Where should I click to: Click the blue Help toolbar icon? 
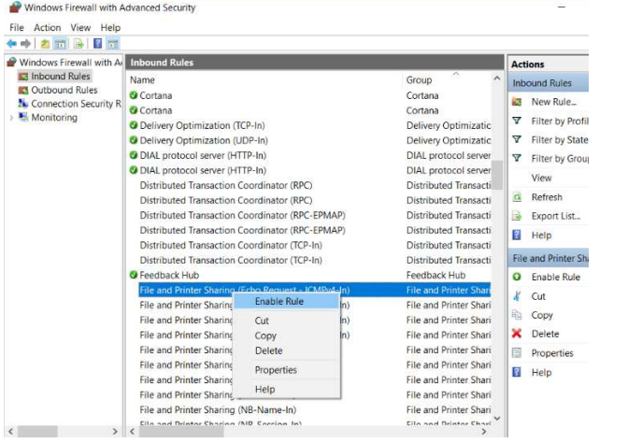(97, 43)
